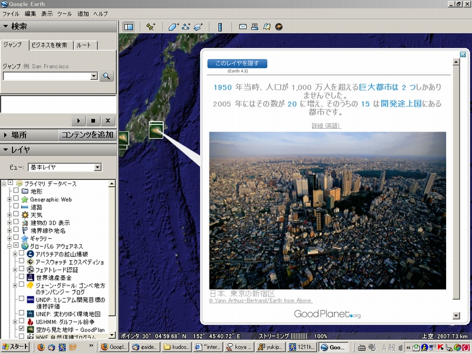Click the magnifier search button
Screen dimensions: 472x354
[x=106, y=76]
